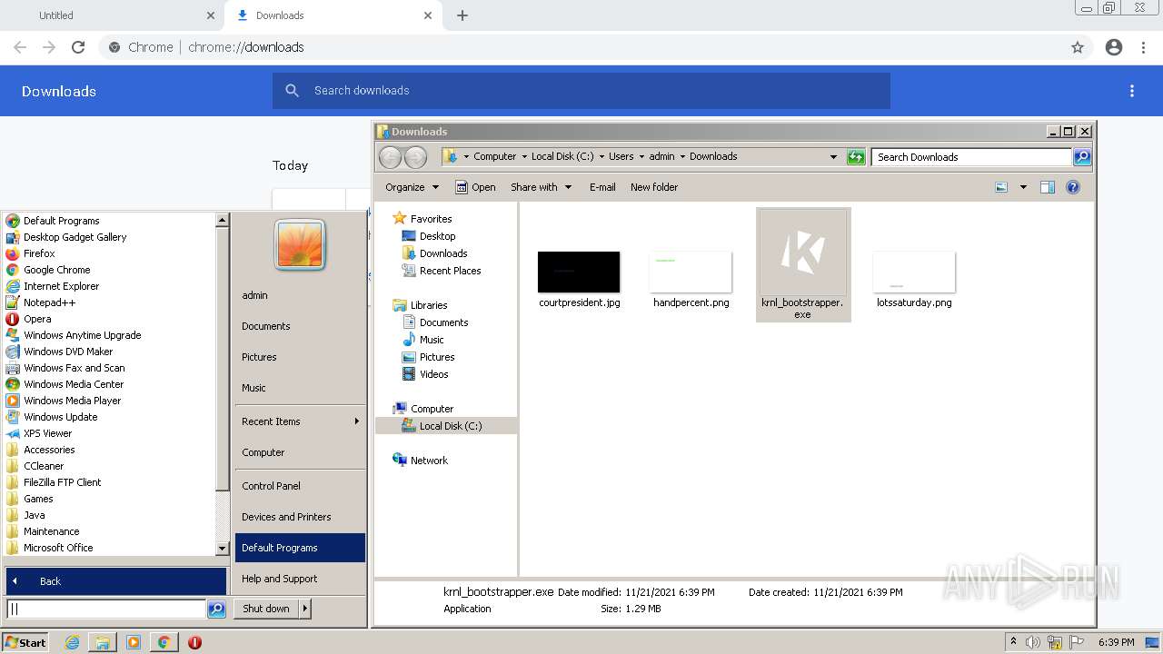Open Recent Items submenu

coord(300,421)
